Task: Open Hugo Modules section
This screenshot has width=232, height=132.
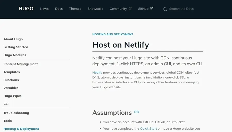Action: click(x=15, y=55)
